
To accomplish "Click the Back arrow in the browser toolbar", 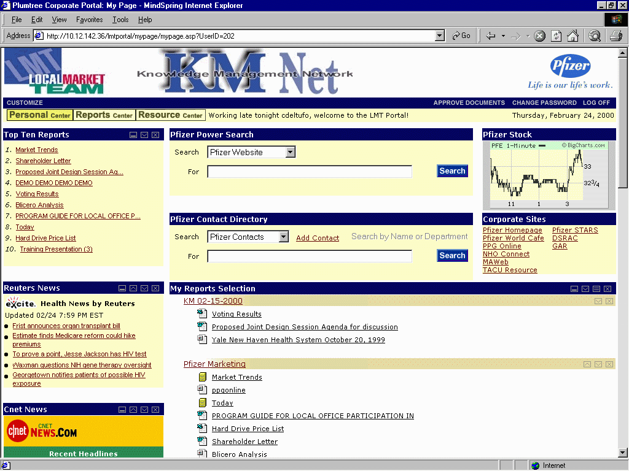I will point(491,36).
